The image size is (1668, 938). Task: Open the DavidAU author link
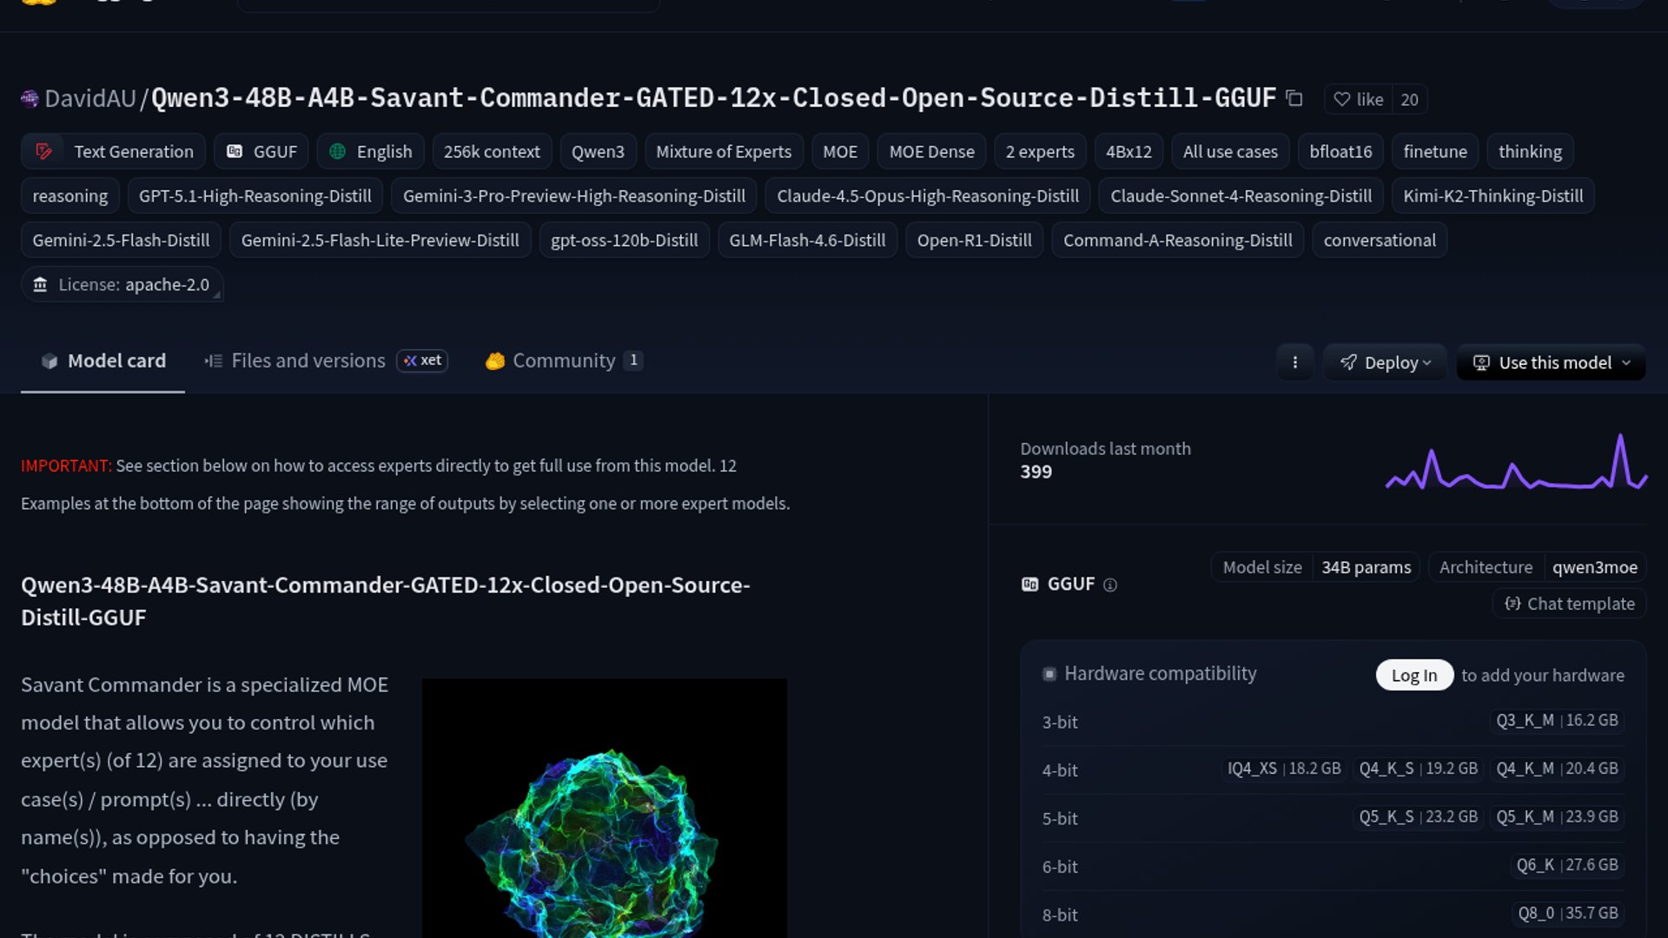(x=90, y=98)
